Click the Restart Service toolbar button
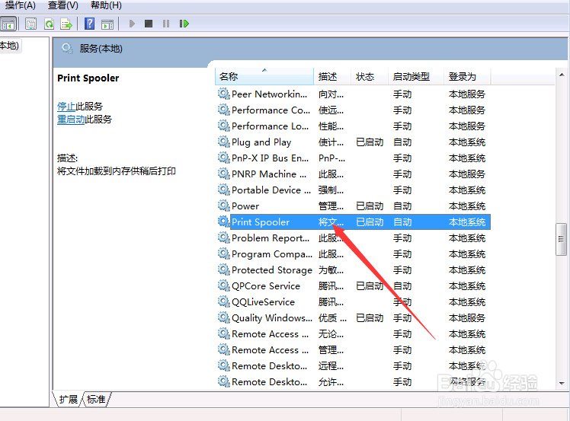This screenshot has width=570, height=421. click(184, 24)
